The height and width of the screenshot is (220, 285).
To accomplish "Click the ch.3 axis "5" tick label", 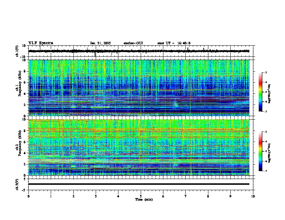I will point(25,179).
